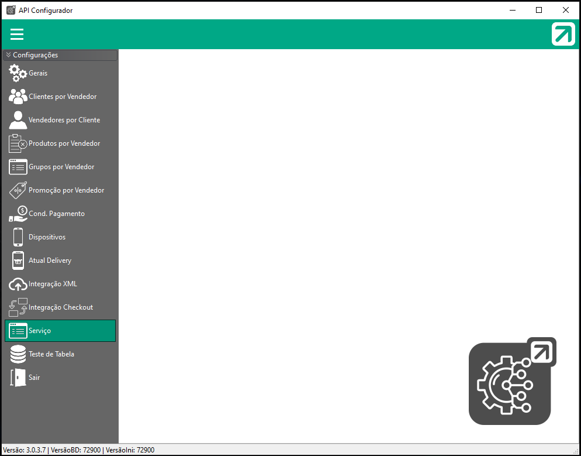Click the Dispositivos phone icon
This screenshot has height=456, width=581.
pos(18,237)
